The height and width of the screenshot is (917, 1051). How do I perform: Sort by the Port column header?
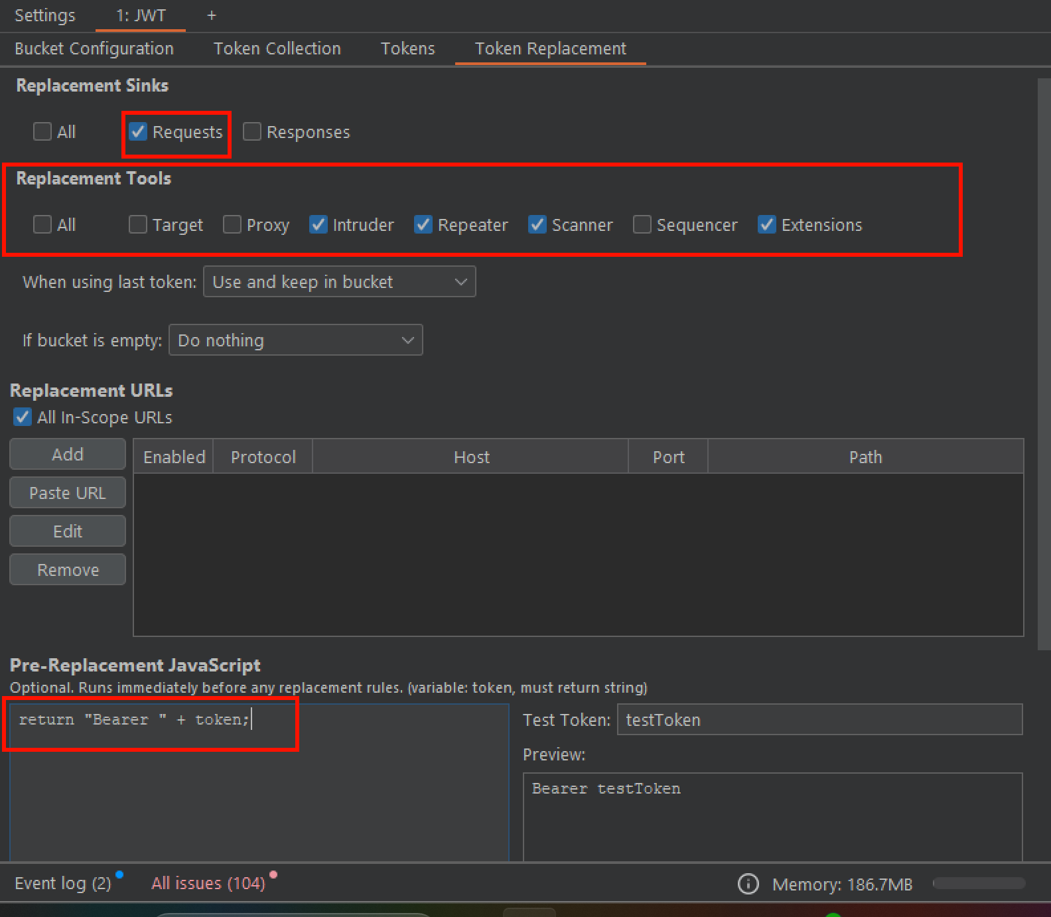click(x=668, y=457)
